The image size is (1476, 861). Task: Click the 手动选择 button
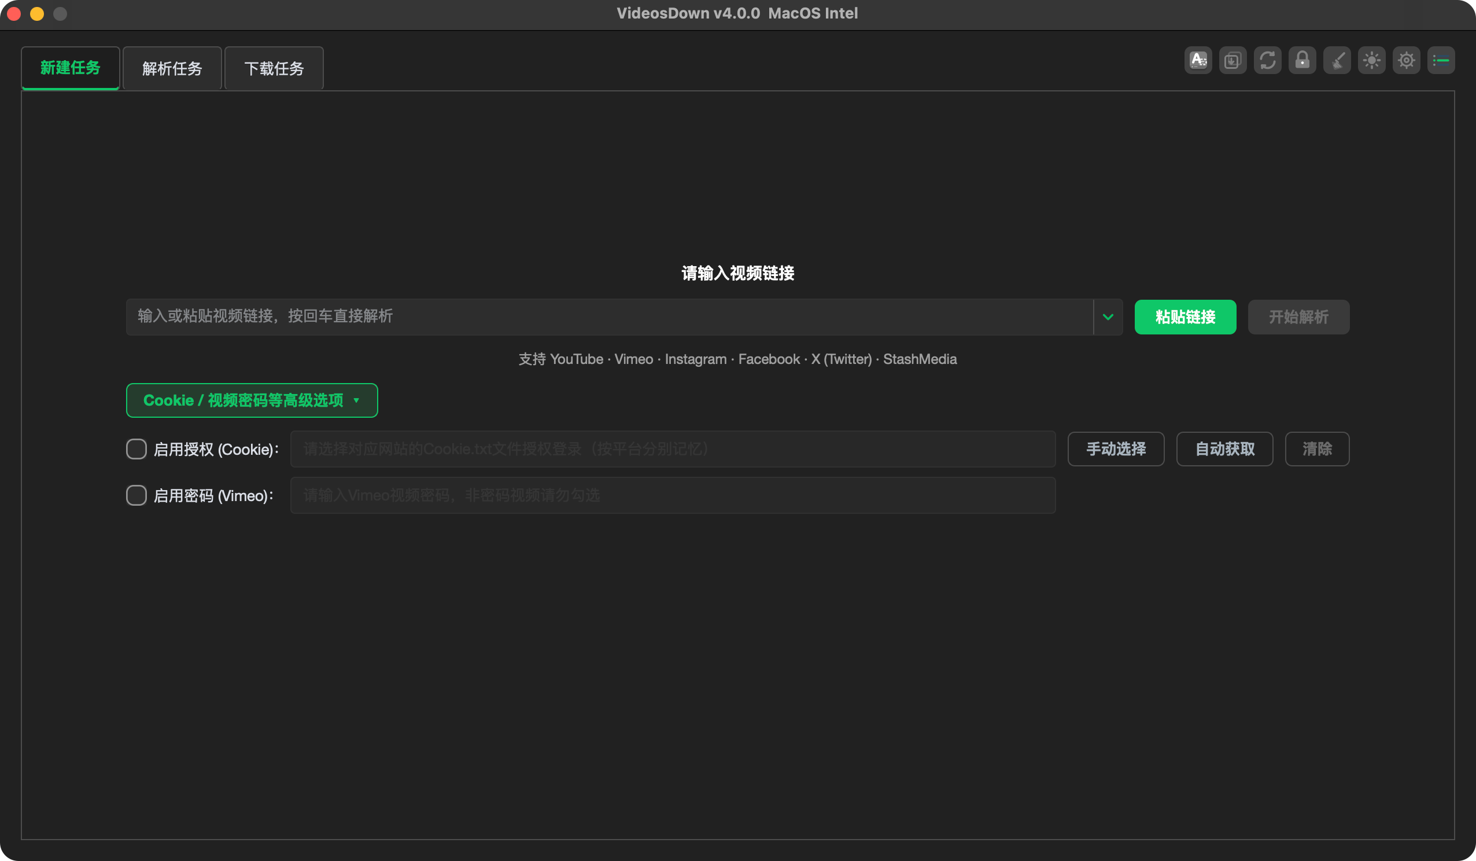point(1116,449)
